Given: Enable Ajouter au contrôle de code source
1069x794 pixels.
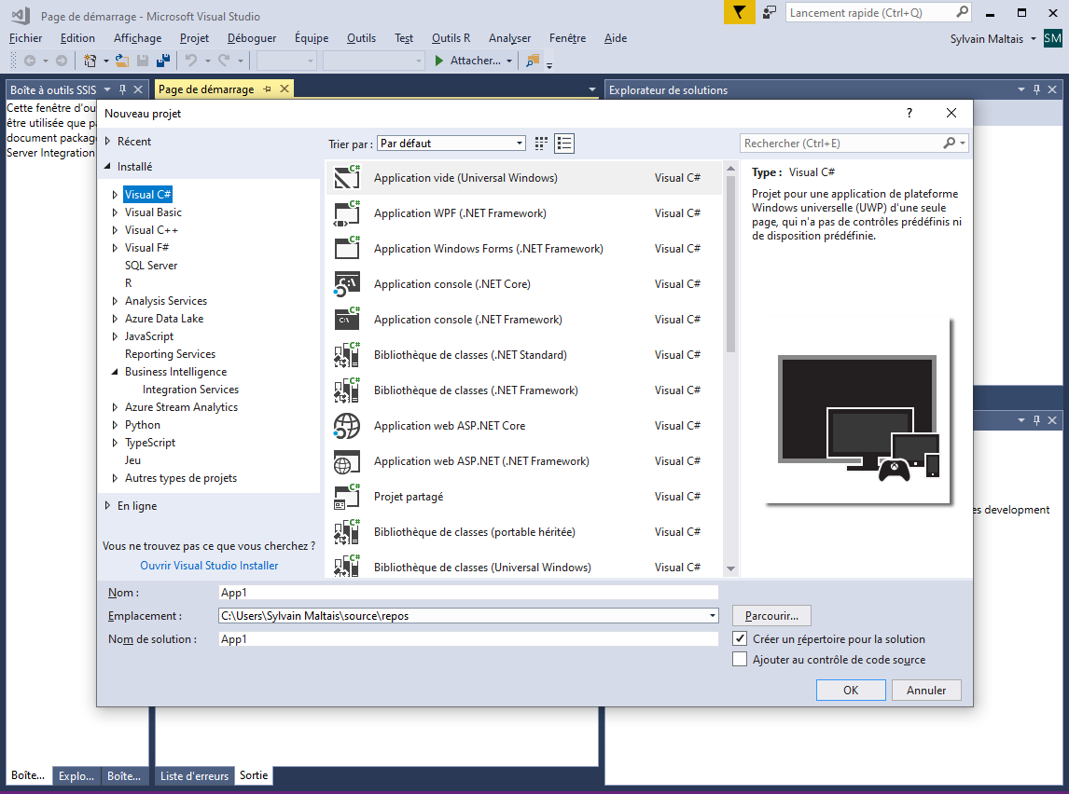Looking at the screenshot, I should (x=740, y=660).
